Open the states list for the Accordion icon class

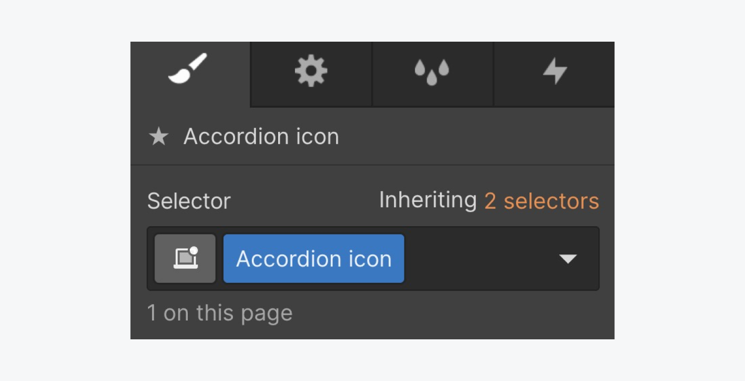click(568, 258)
